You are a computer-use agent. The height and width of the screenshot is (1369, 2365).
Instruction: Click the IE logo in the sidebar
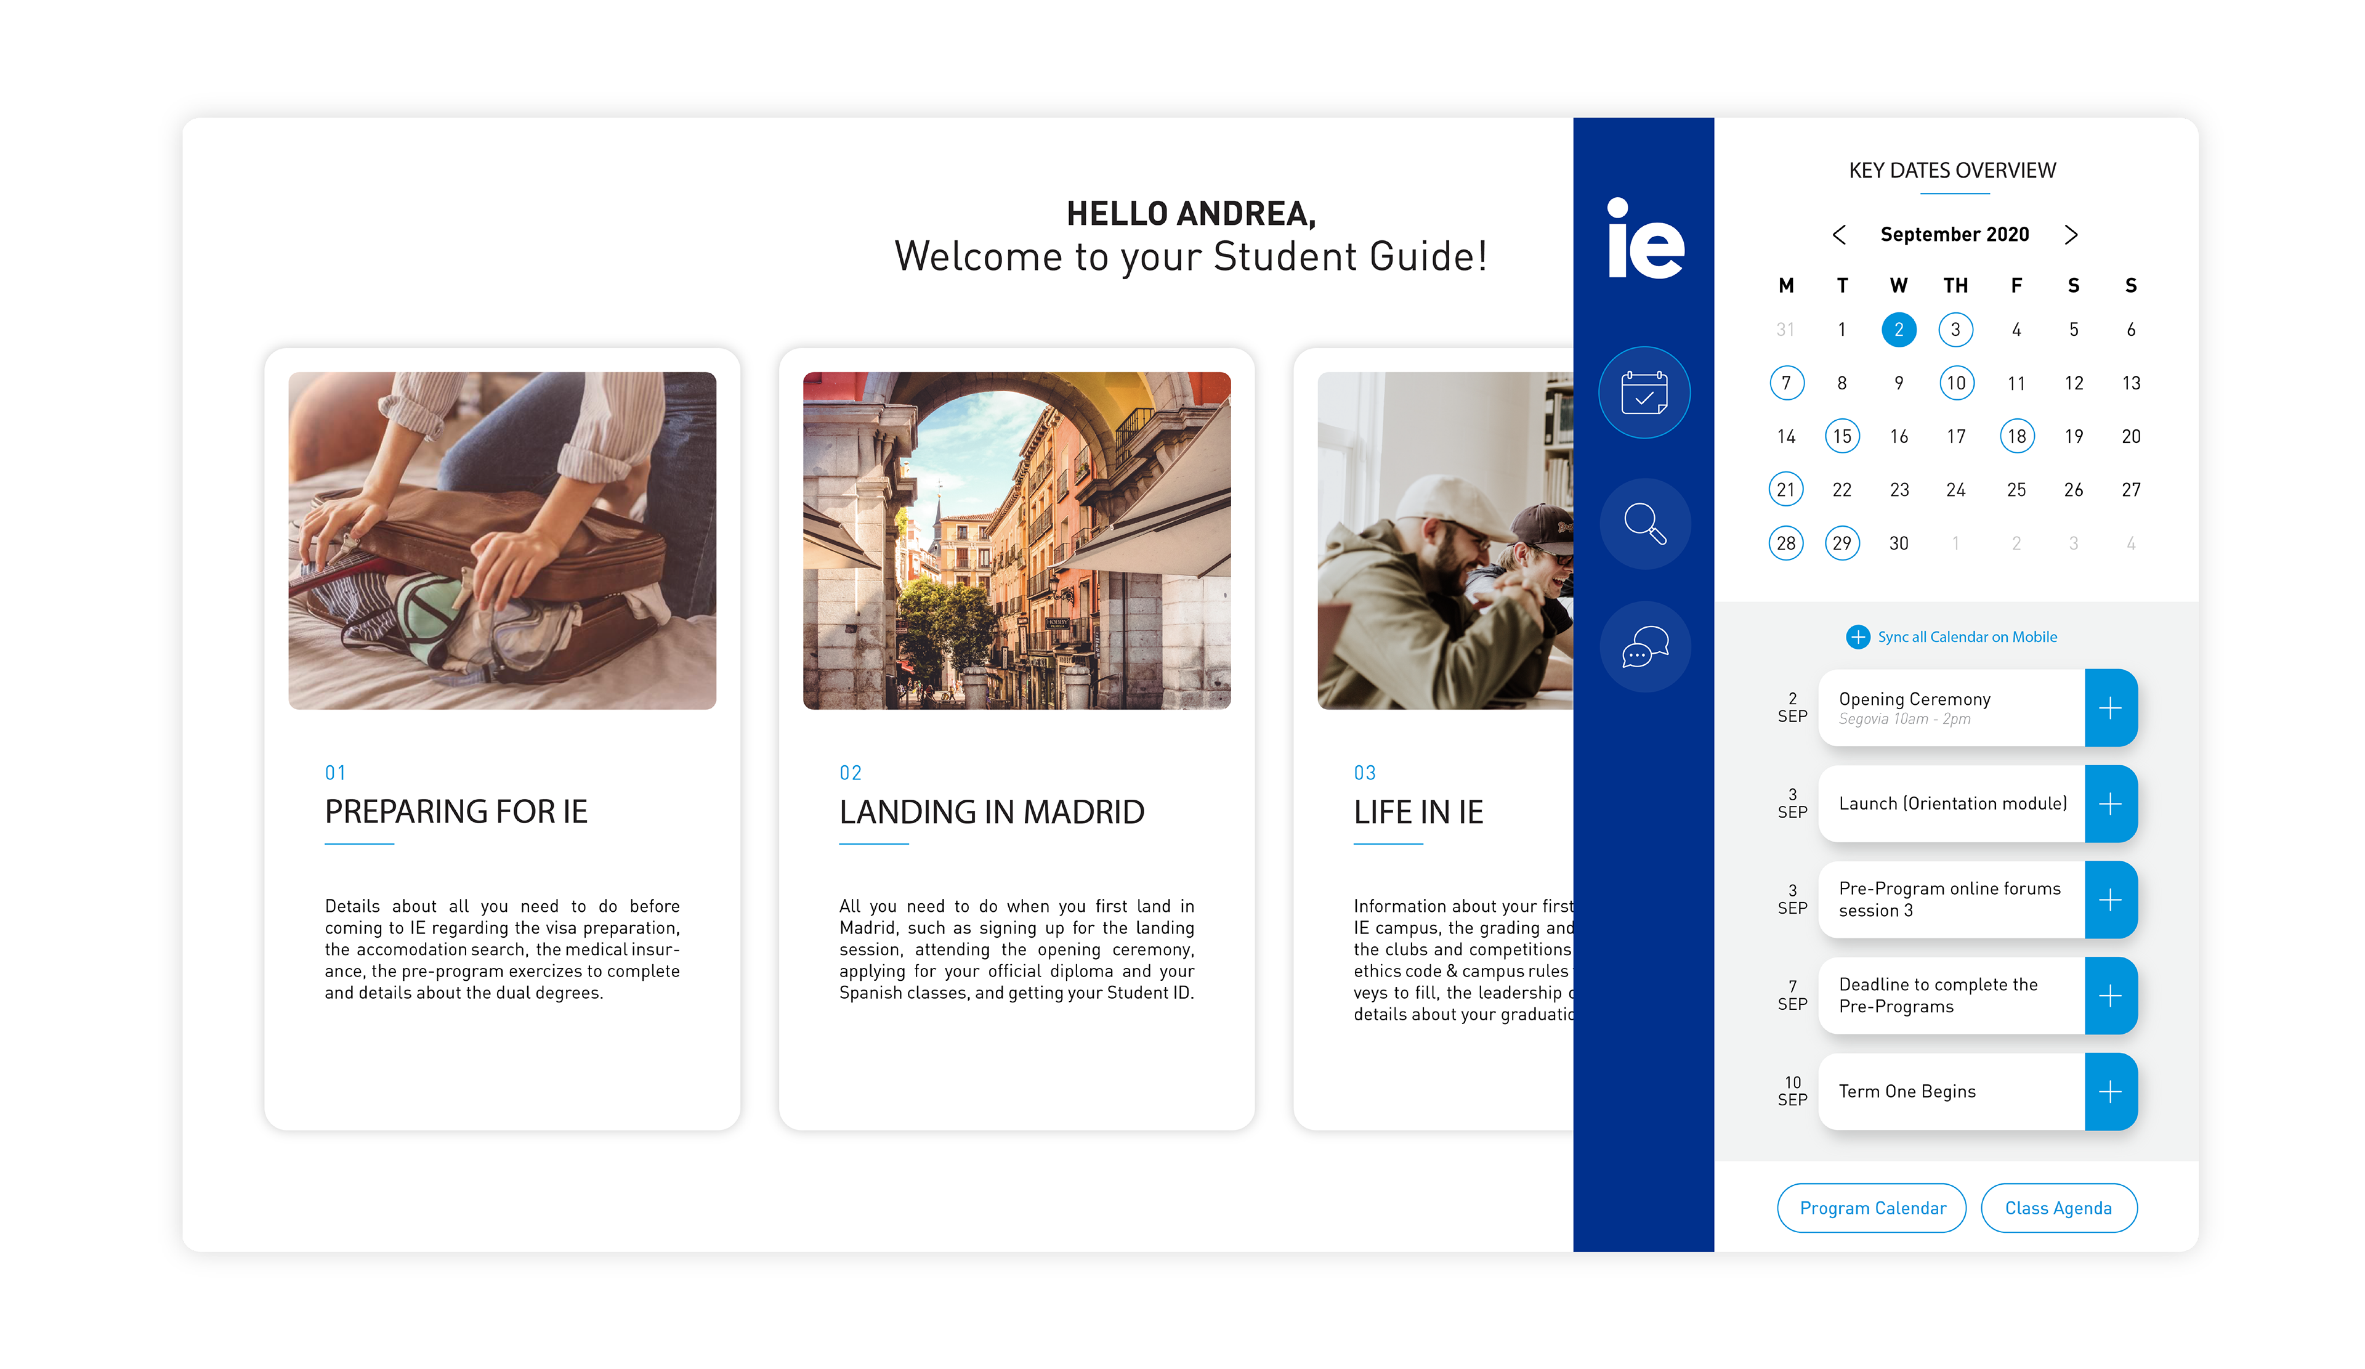1644,238
